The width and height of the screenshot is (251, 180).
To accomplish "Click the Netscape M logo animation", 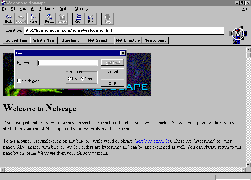I will tap(238, 35).
